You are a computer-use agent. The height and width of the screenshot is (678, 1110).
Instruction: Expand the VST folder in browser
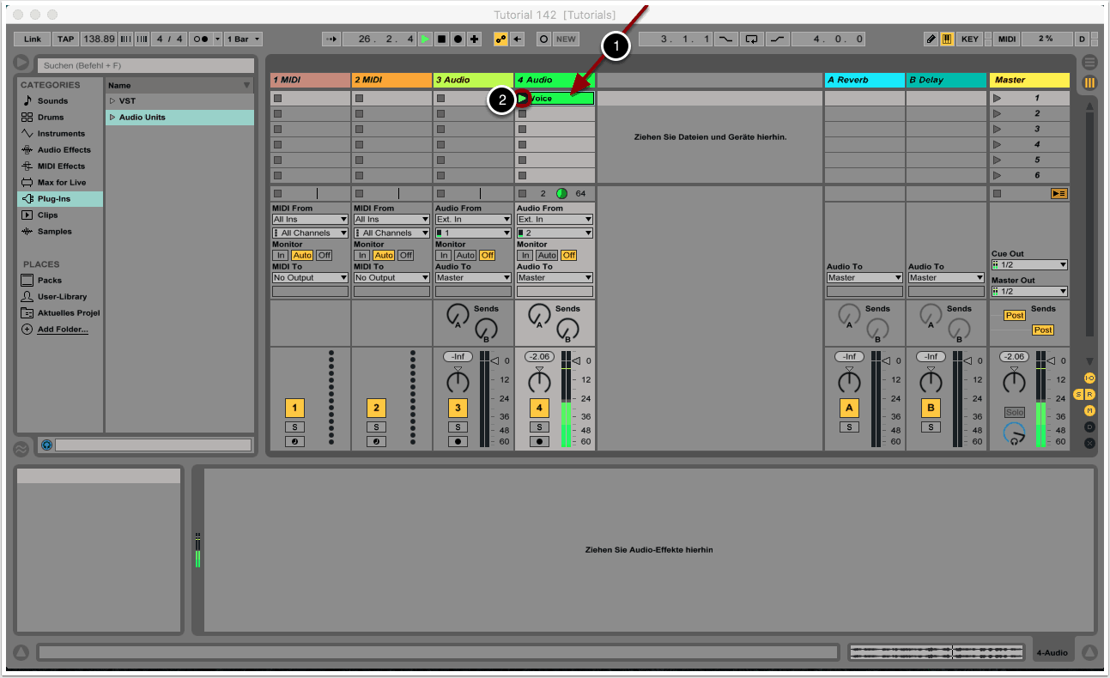pyautogui.click(x=112, y=101)
